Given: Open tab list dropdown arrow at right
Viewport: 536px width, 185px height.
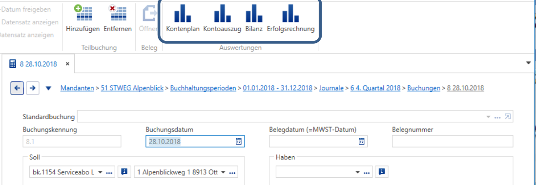Looking at the screenshot, I should pos(529,63).
